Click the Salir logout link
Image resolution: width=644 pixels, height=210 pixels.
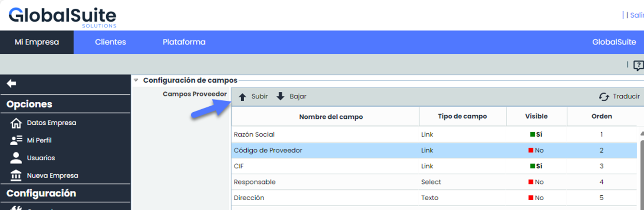click(x=636, y=15)
